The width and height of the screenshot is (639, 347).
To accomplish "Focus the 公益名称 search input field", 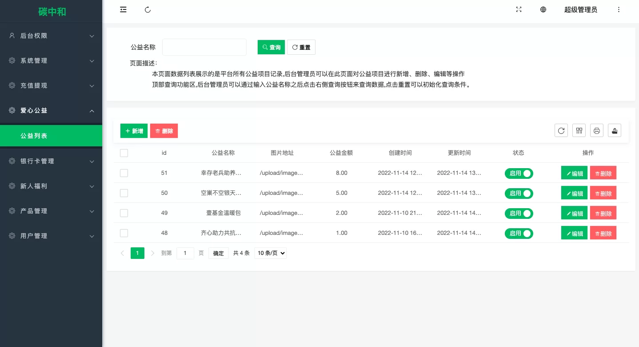I will point(204,47).
